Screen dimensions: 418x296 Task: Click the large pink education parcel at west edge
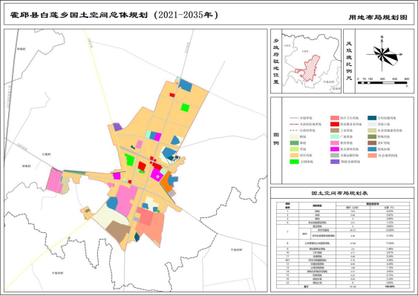click(53, 180)
